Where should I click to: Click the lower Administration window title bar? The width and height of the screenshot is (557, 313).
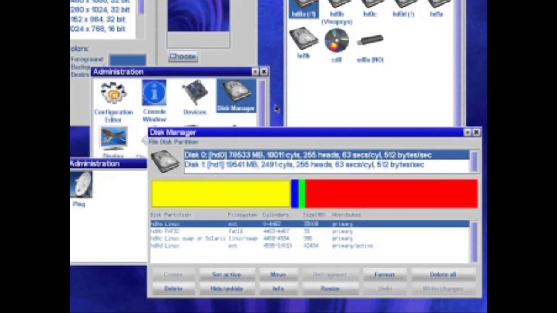tap(108, 163)
